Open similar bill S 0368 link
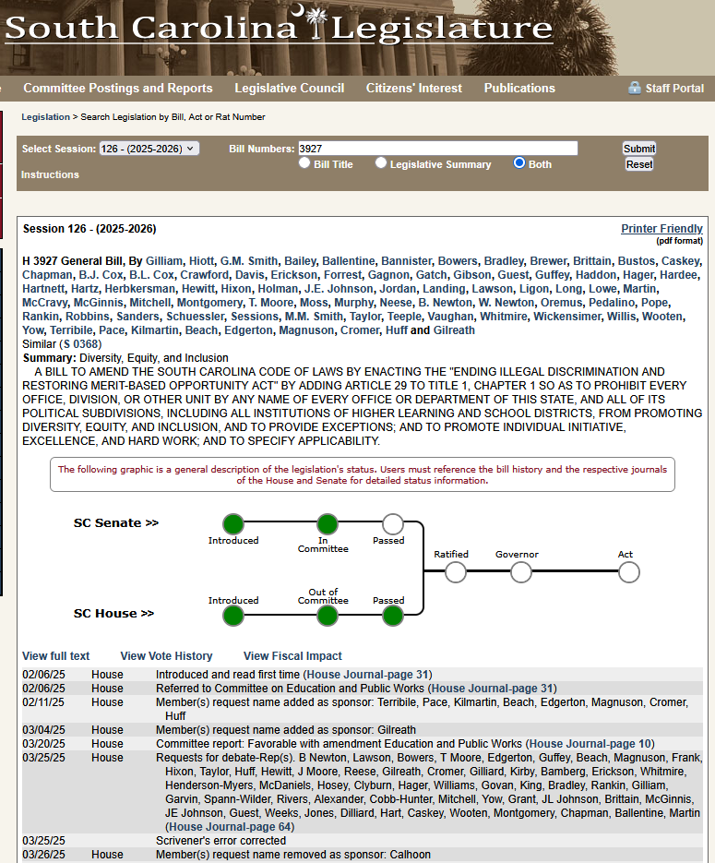This screenshot has width=715, height=863. click(x=80, y=344)
